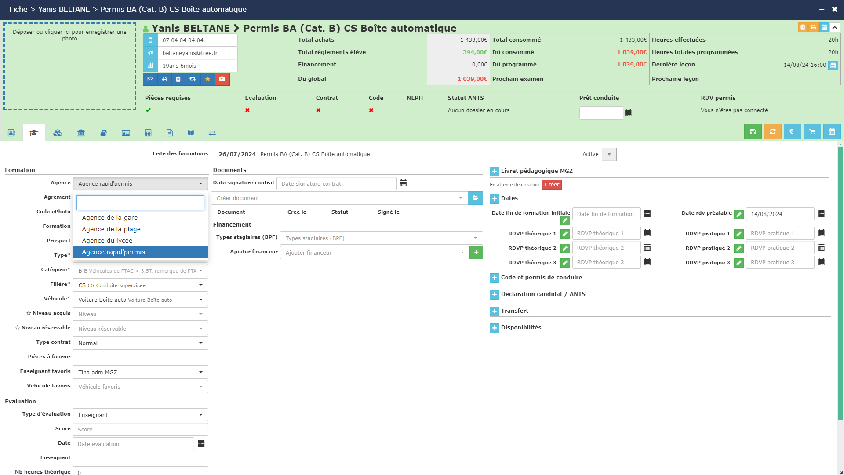Open the Créer document dropdown
Screen dimensions: 844x475
(x=339, y=198)
